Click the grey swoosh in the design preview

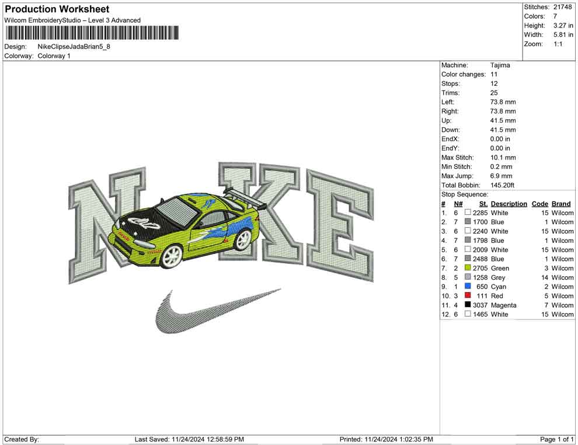click(218, 311)
